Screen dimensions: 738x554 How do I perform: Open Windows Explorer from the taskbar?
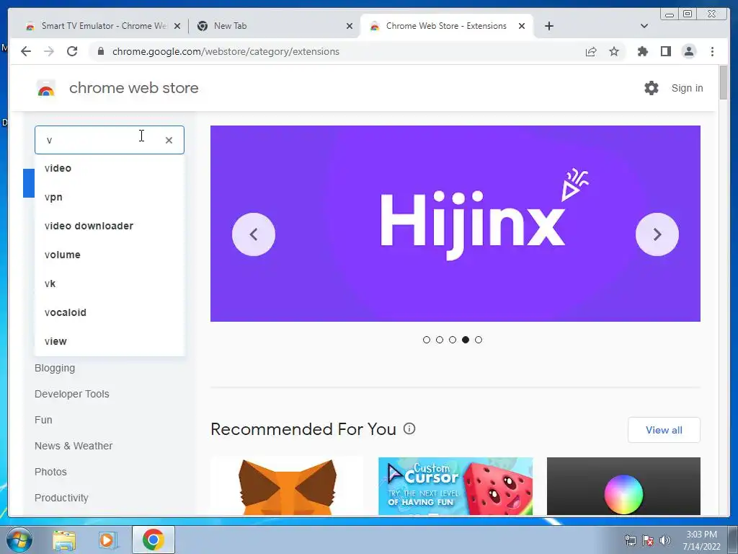pos(64,540)
